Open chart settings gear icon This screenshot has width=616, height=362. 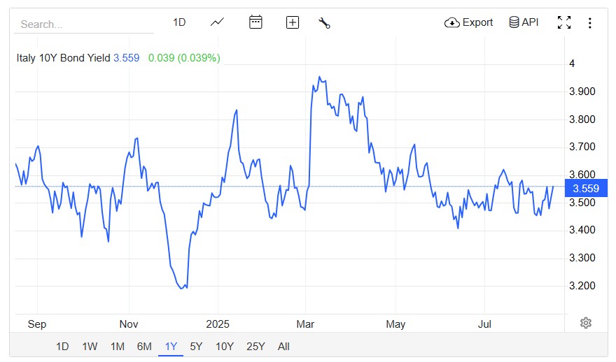click(x=586, y=322)
